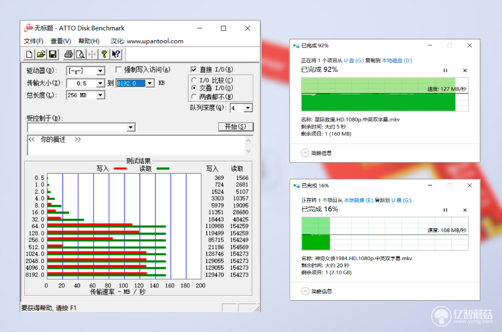This screenshot has width=502, height=332.
Task: Select Neither radio button
Action: [x=194, y=96]
